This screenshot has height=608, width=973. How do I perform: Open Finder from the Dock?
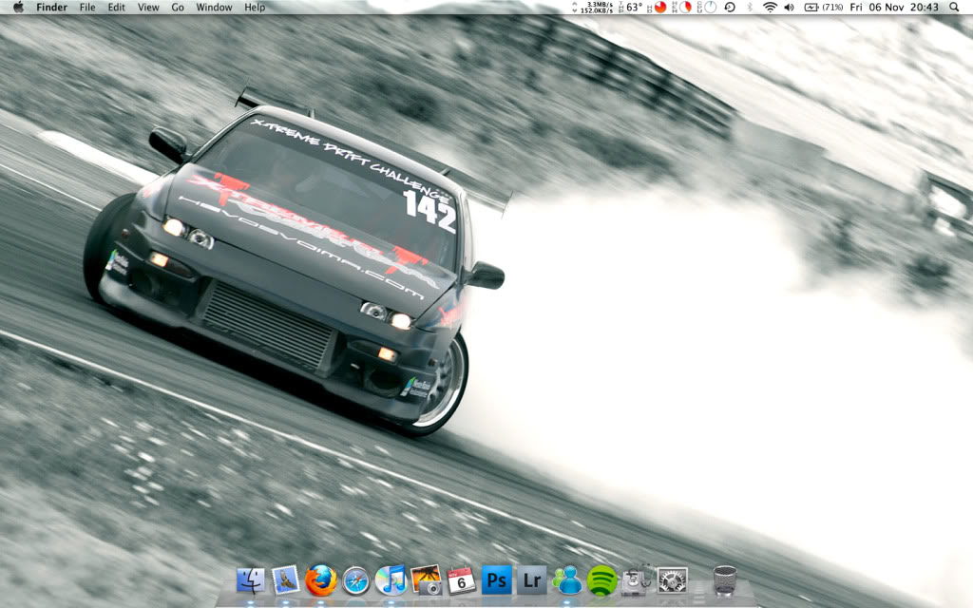pyautogui.click(x=251, y=580)
